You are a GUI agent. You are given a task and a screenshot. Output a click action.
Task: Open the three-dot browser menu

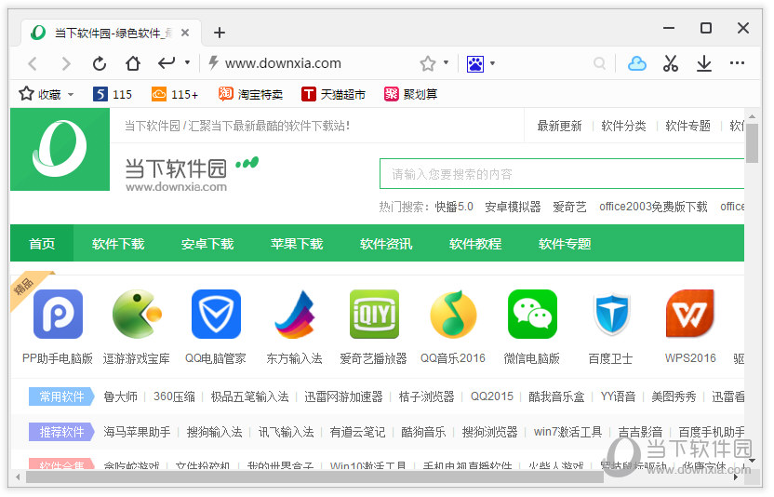coord(737,62)
